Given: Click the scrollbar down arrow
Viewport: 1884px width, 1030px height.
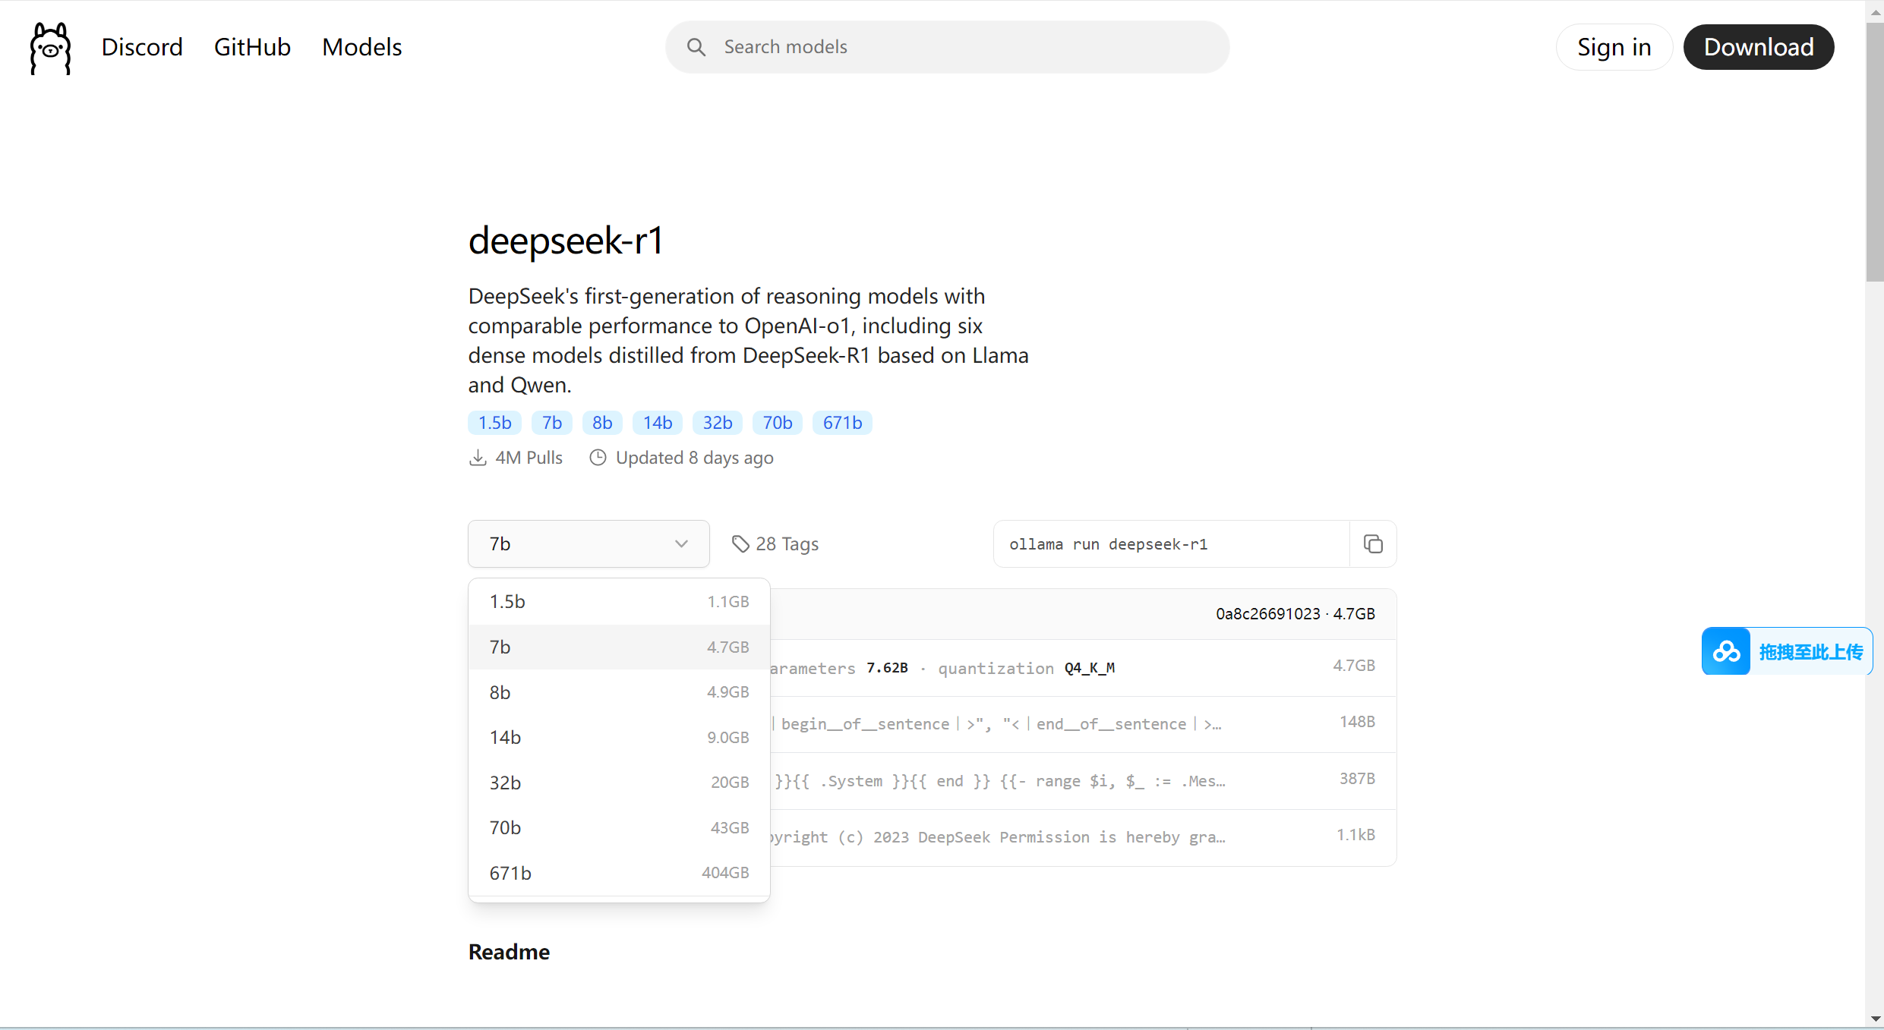Looking at the screenshot, I should [x=1875, y=1019].
